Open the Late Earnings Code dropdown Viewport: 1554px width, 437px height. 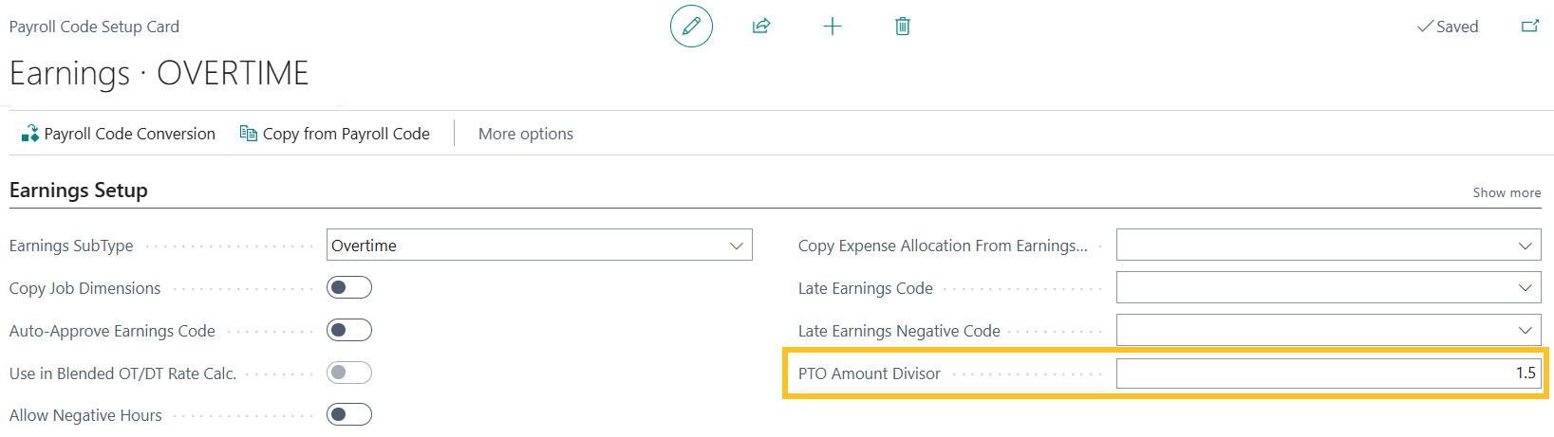tap(1525, 288)
